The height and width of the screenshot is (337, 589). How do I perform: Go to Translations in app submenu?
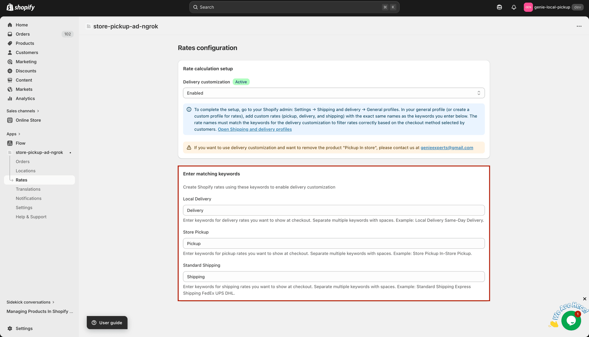tap(28, 189)
